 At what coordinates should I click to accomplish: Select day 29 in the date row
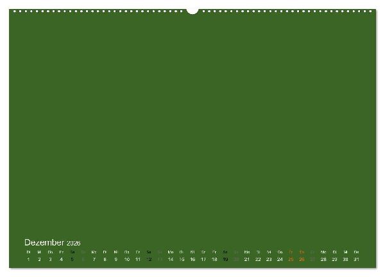pos(334,259)
